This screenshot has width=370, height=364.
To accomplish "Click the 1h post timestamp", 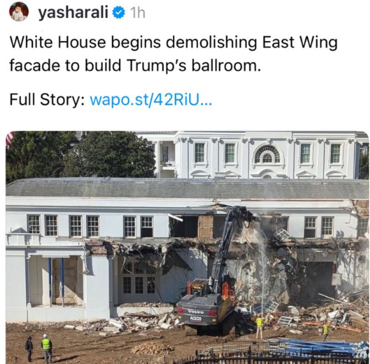I will click(137, 13).
